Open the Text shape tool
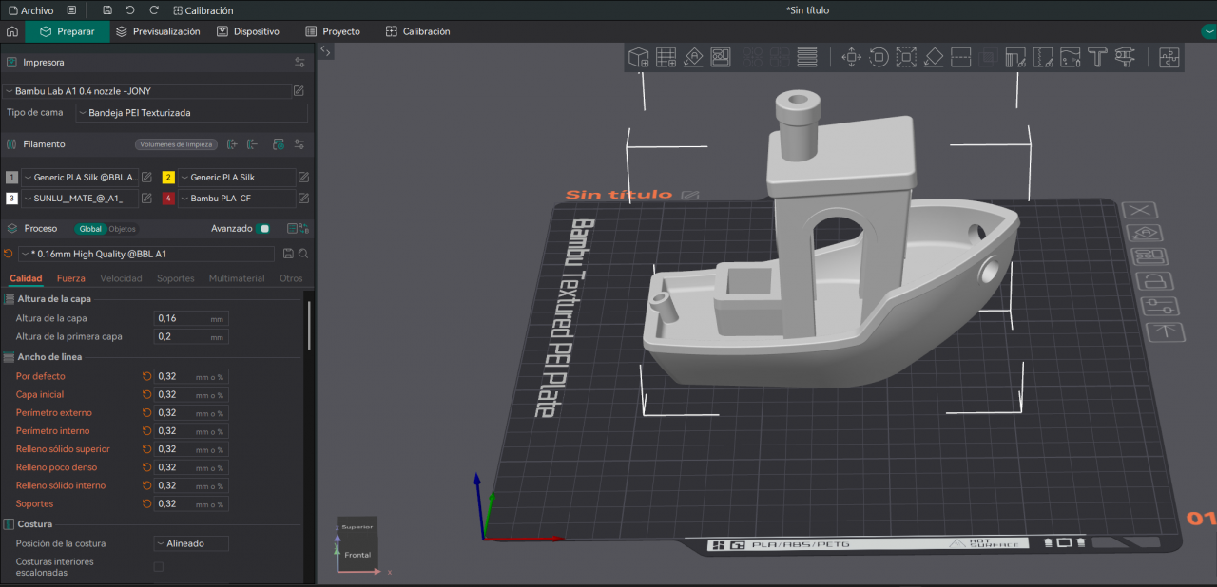 [1097, 58]
